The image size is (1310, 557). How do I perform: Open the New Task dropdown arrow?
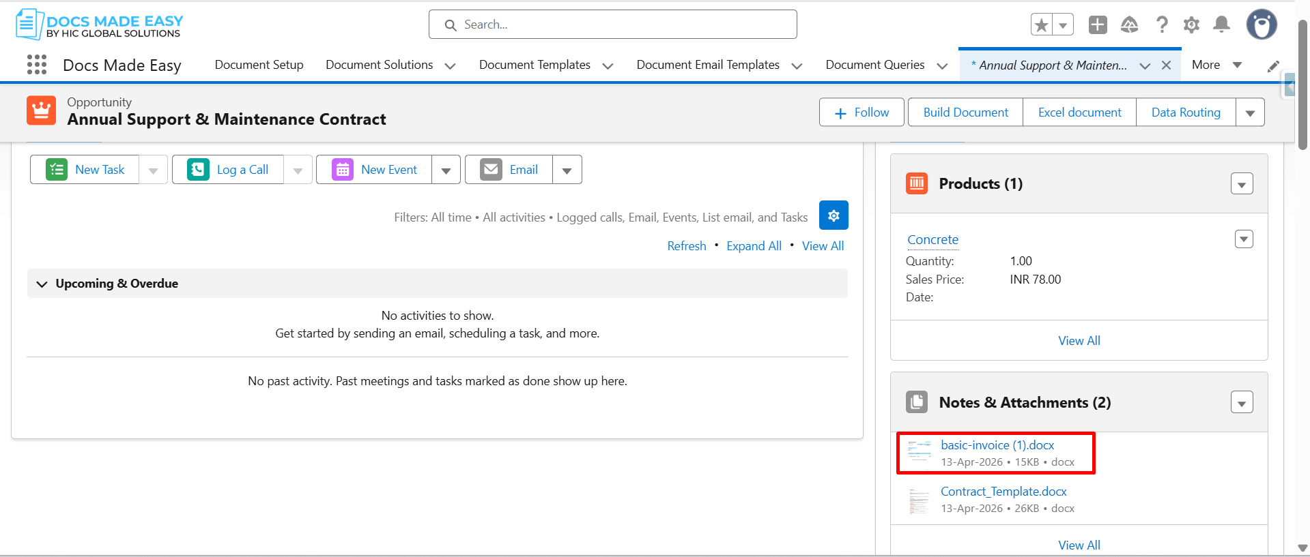[x=153, y=170]
